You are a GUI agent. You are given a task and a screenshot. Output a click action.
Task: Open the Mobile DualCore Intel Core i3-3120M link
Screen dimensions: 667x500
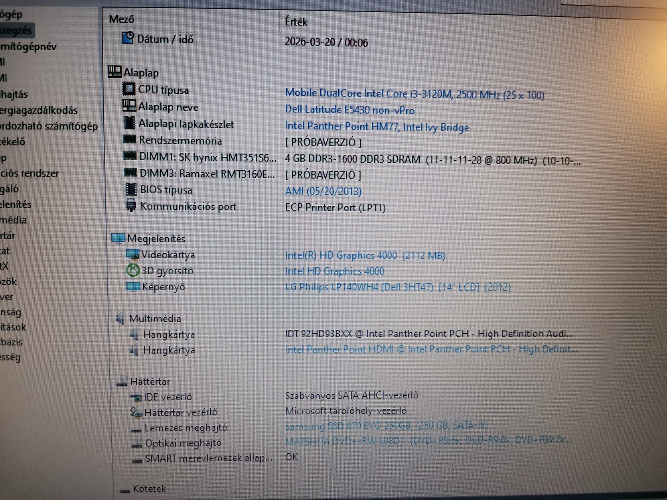click(414, 94)
